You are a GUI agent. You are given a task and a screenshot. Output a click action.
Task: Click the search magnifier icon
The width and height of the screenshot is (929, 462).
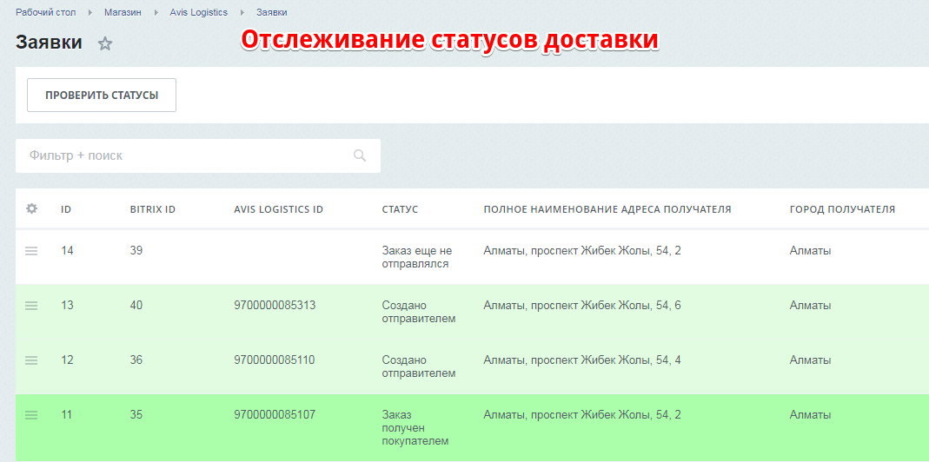click(360, 155)
